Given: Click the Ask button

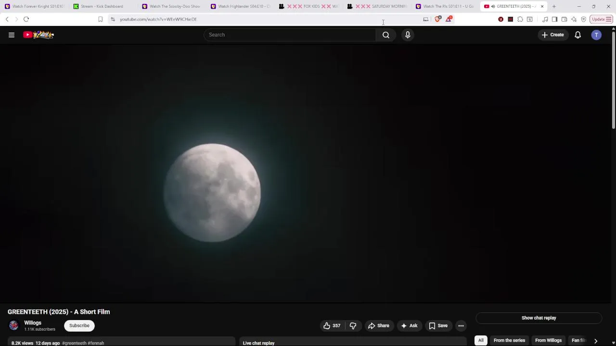Looking at the screenshot, I should tap(409, 326).
